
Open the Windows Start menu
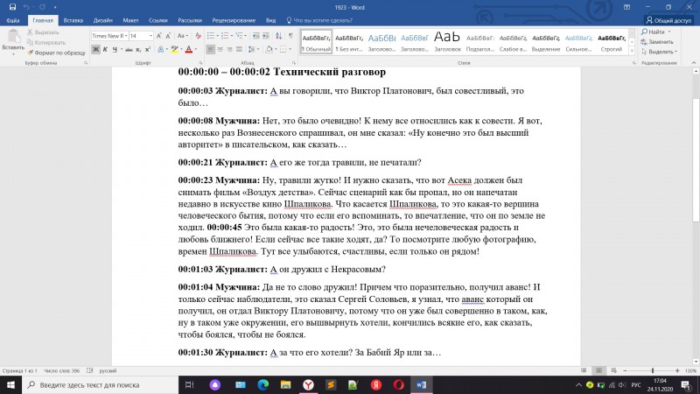[10, 384]
